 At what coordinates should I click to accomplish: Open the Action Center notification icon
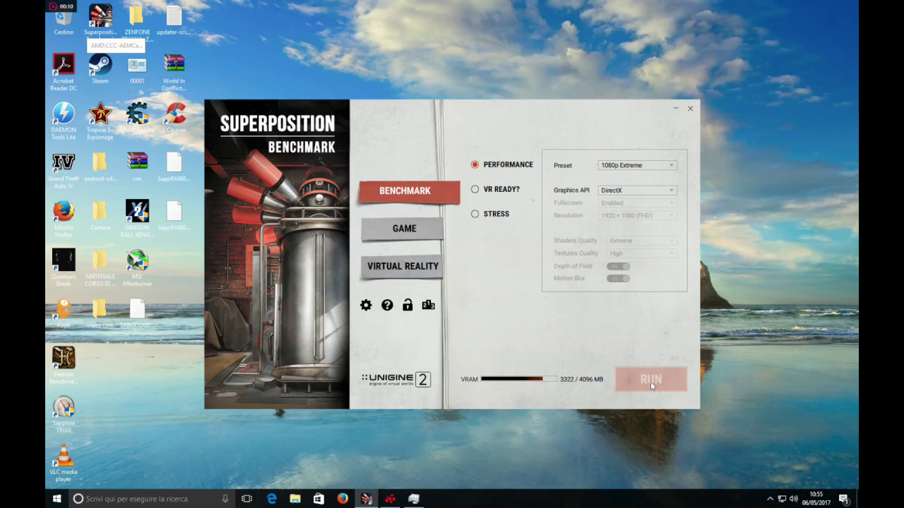coord(844,498)
